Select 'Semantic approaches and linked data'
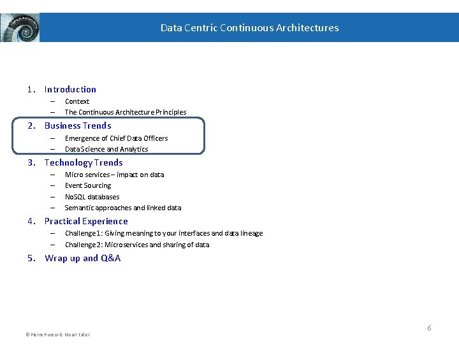This screenshot has width=459, height=344. (123, 208)
